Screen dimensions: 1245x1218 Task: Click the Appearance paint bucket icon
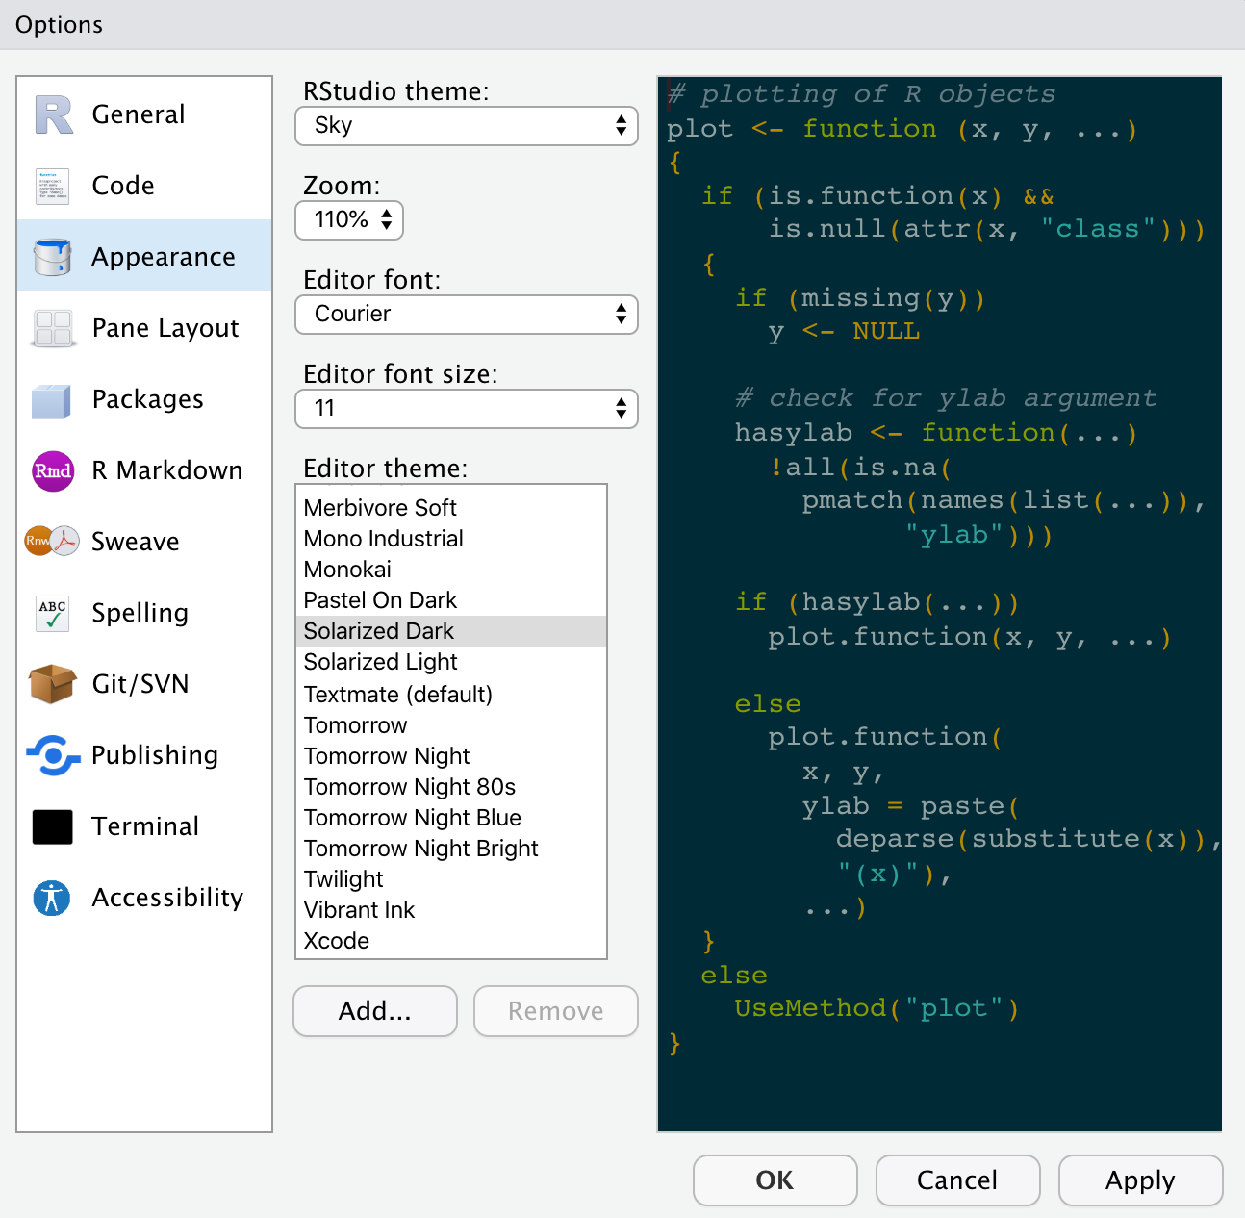click(53, 257)
